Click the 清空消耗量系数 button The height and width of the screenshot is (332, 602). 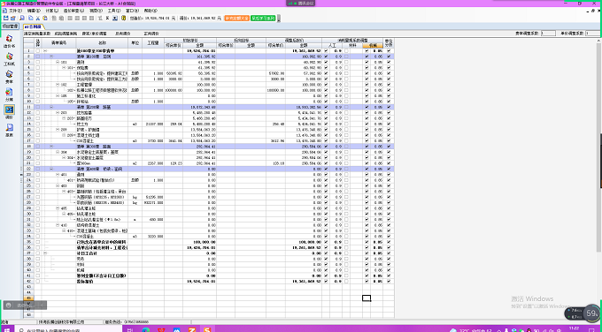(x=37, y=34)
